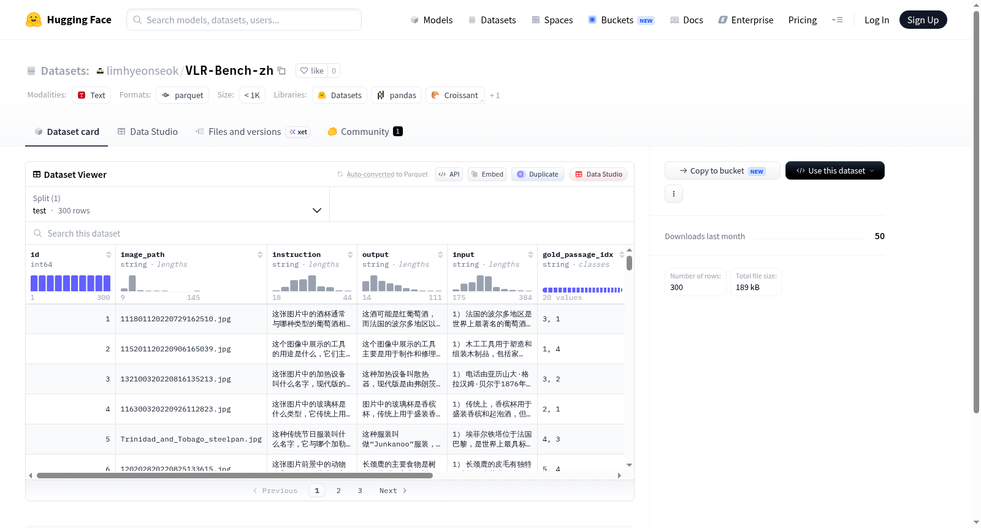Sort input column with sort arrows
981x528 pixels.
[530, 254]
